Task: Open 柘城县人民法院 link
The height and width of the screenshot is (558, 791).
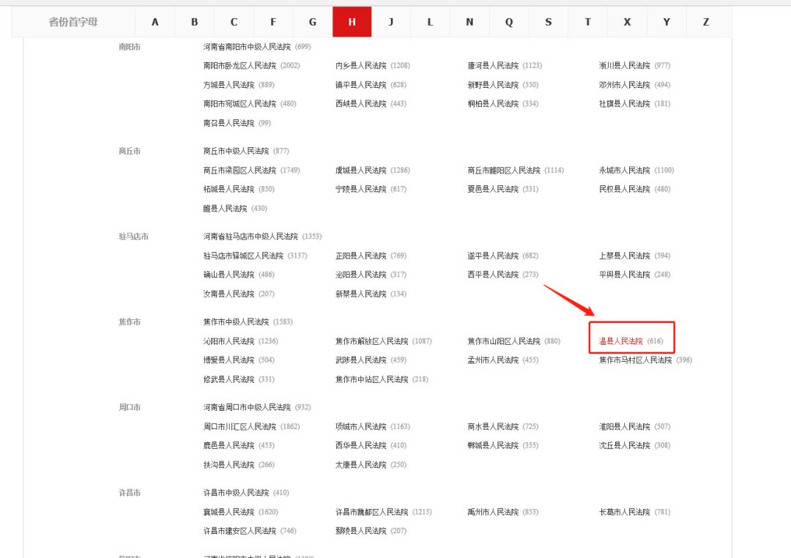Action: click(229, 189)
